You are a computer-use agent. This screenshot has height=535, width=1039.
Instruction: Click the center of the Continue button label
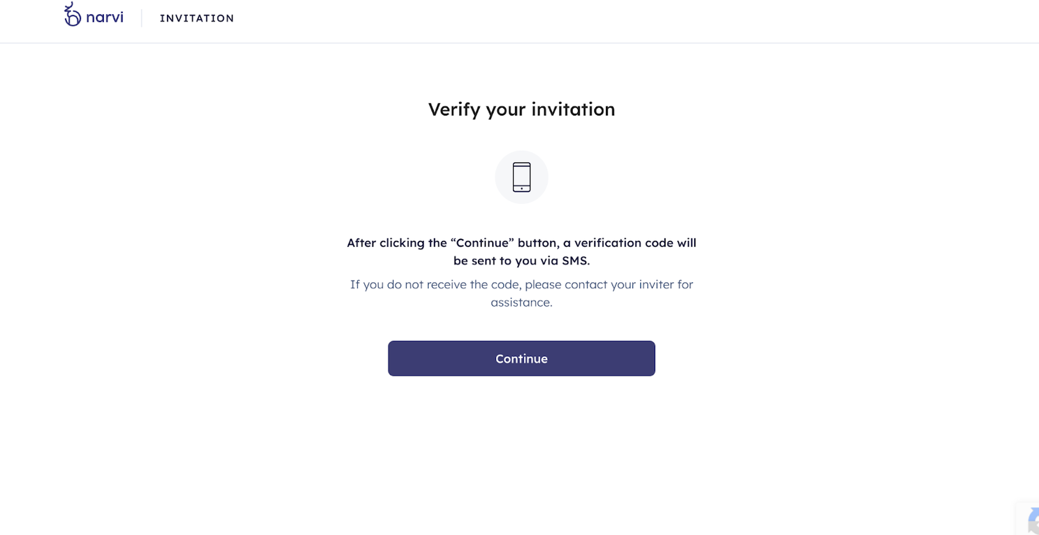tap(521, 358)
